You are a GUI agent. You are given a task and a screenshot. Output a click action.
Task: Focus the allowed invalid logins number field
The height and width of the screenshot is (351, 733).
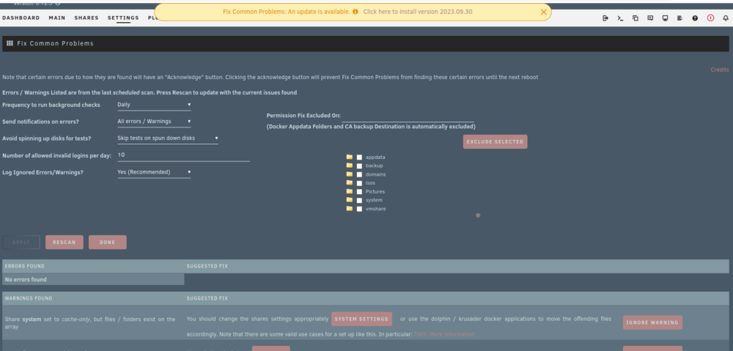tap(183, 155)
